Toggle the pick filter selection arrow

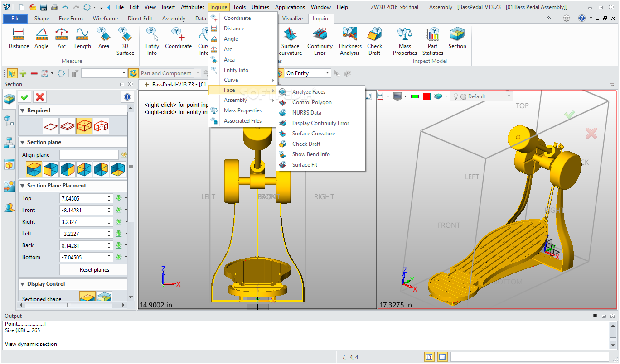12,73
